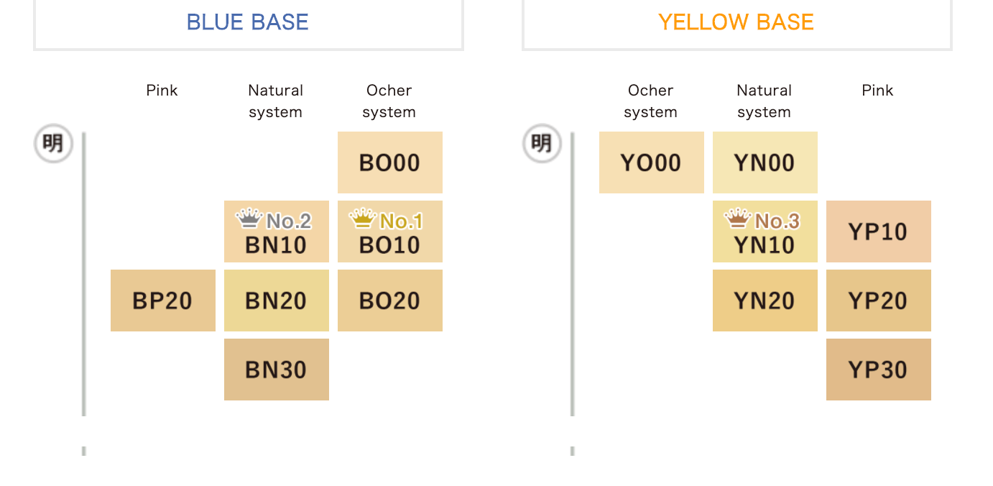Image resolution: width=993 pixels, height=486 pixels.
Task: Click the 明 brightness icon under Blue Base
Action: click(53, 144)
